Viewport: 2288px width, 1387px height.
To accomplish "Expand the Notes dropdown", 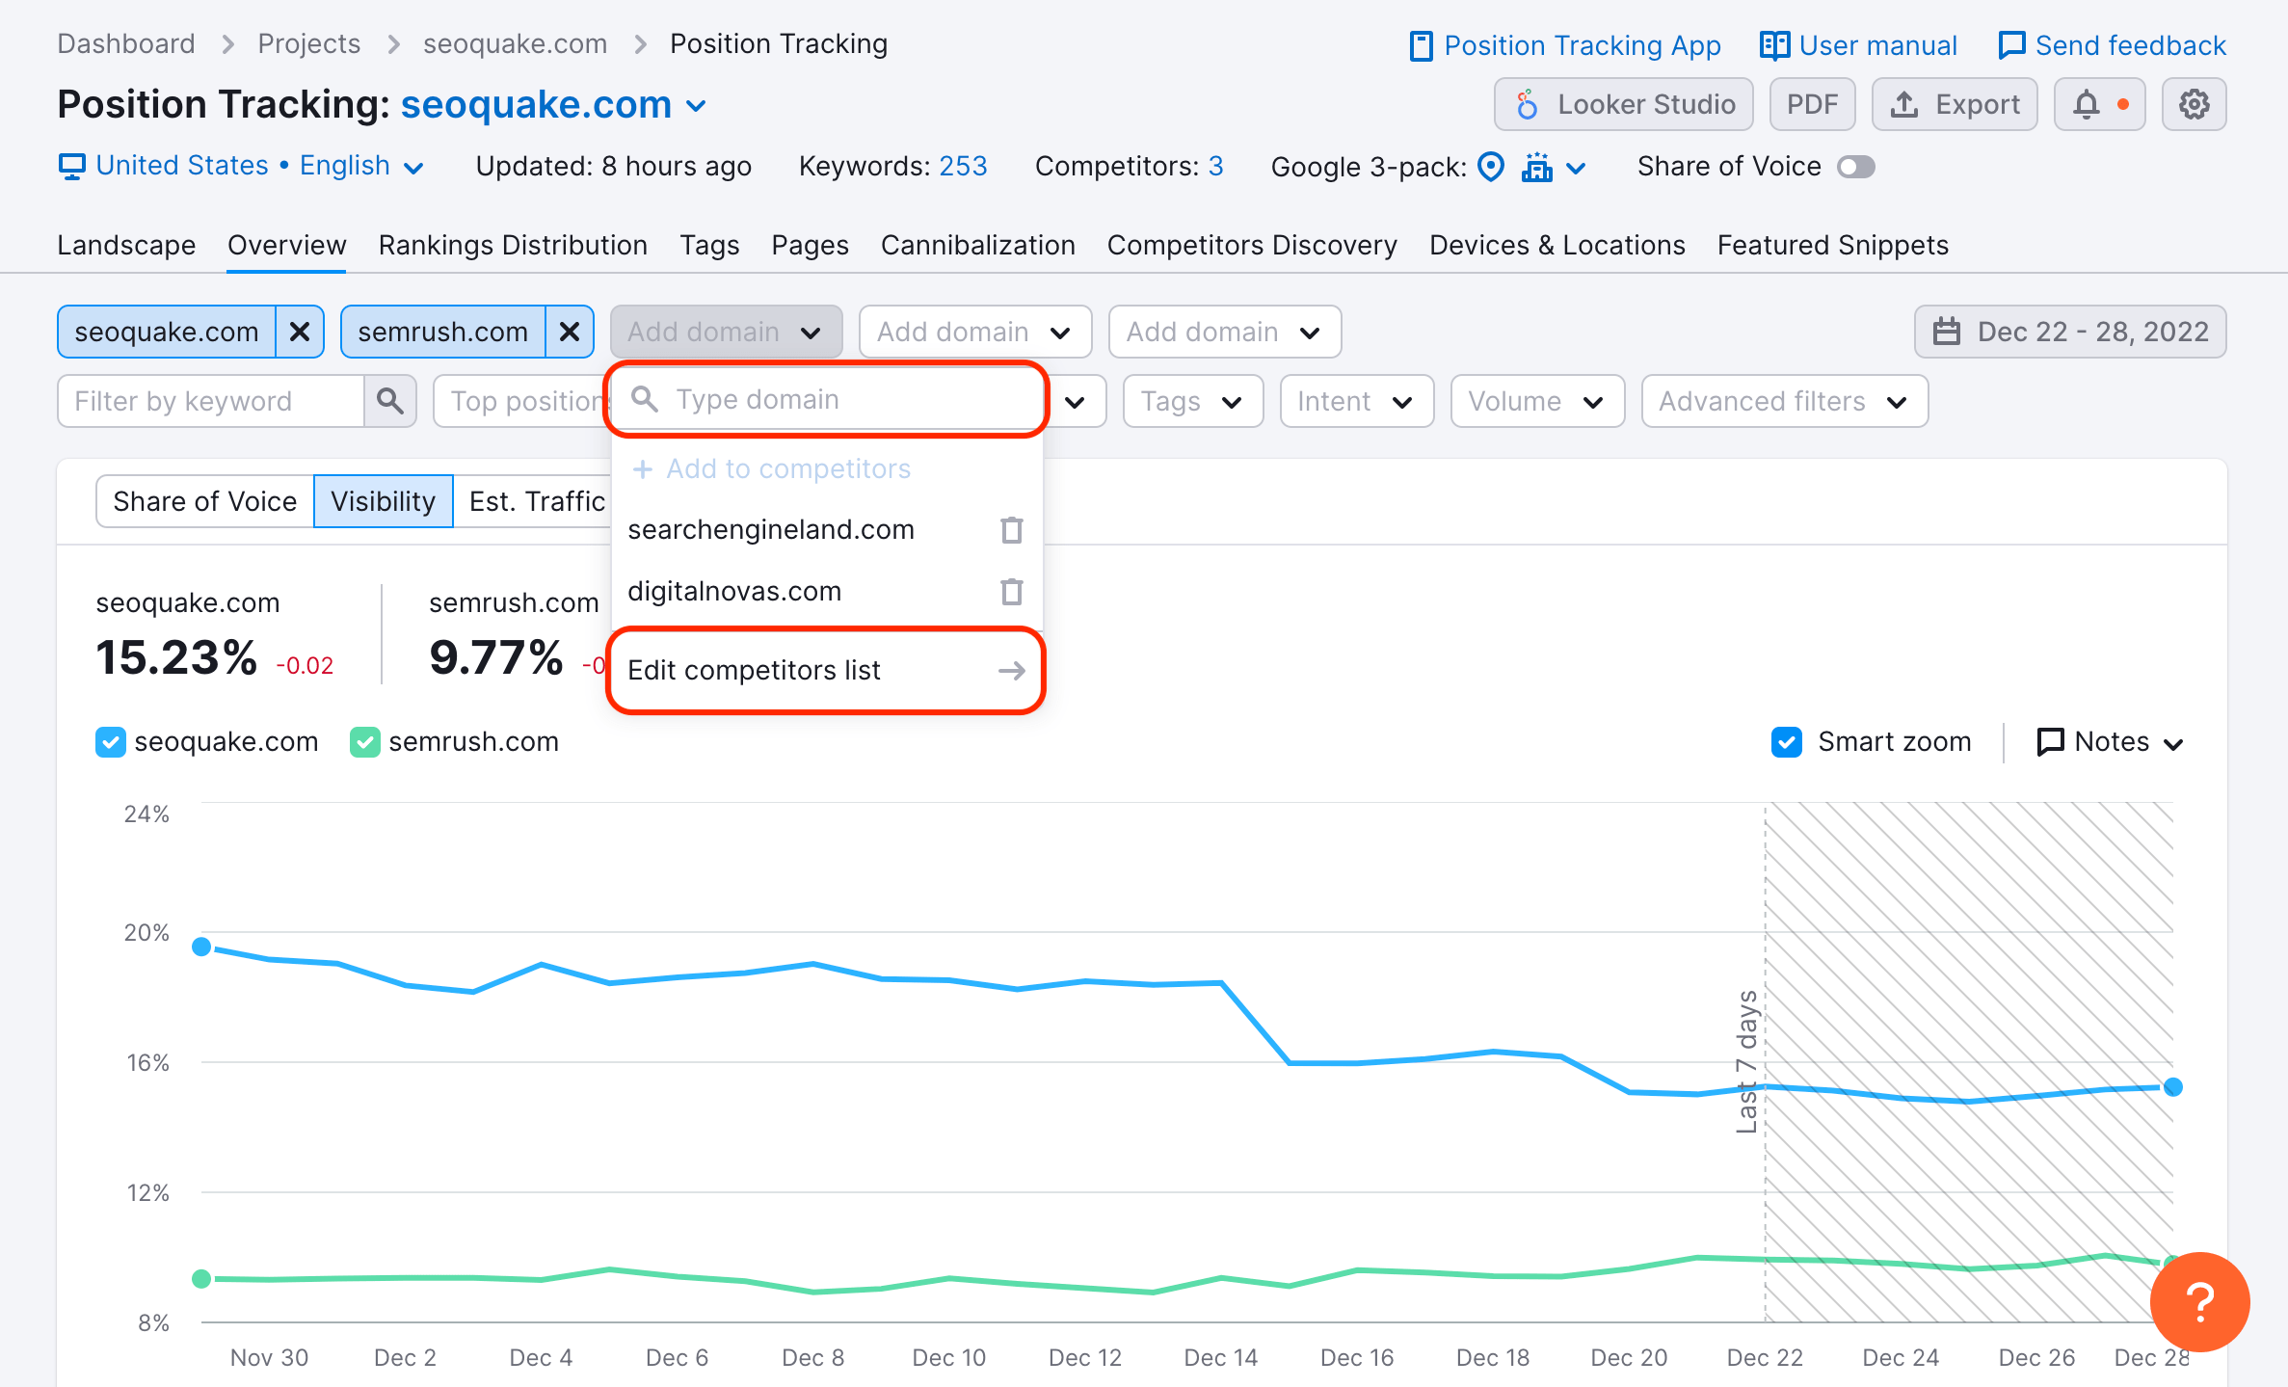I will coord(2110,742).
